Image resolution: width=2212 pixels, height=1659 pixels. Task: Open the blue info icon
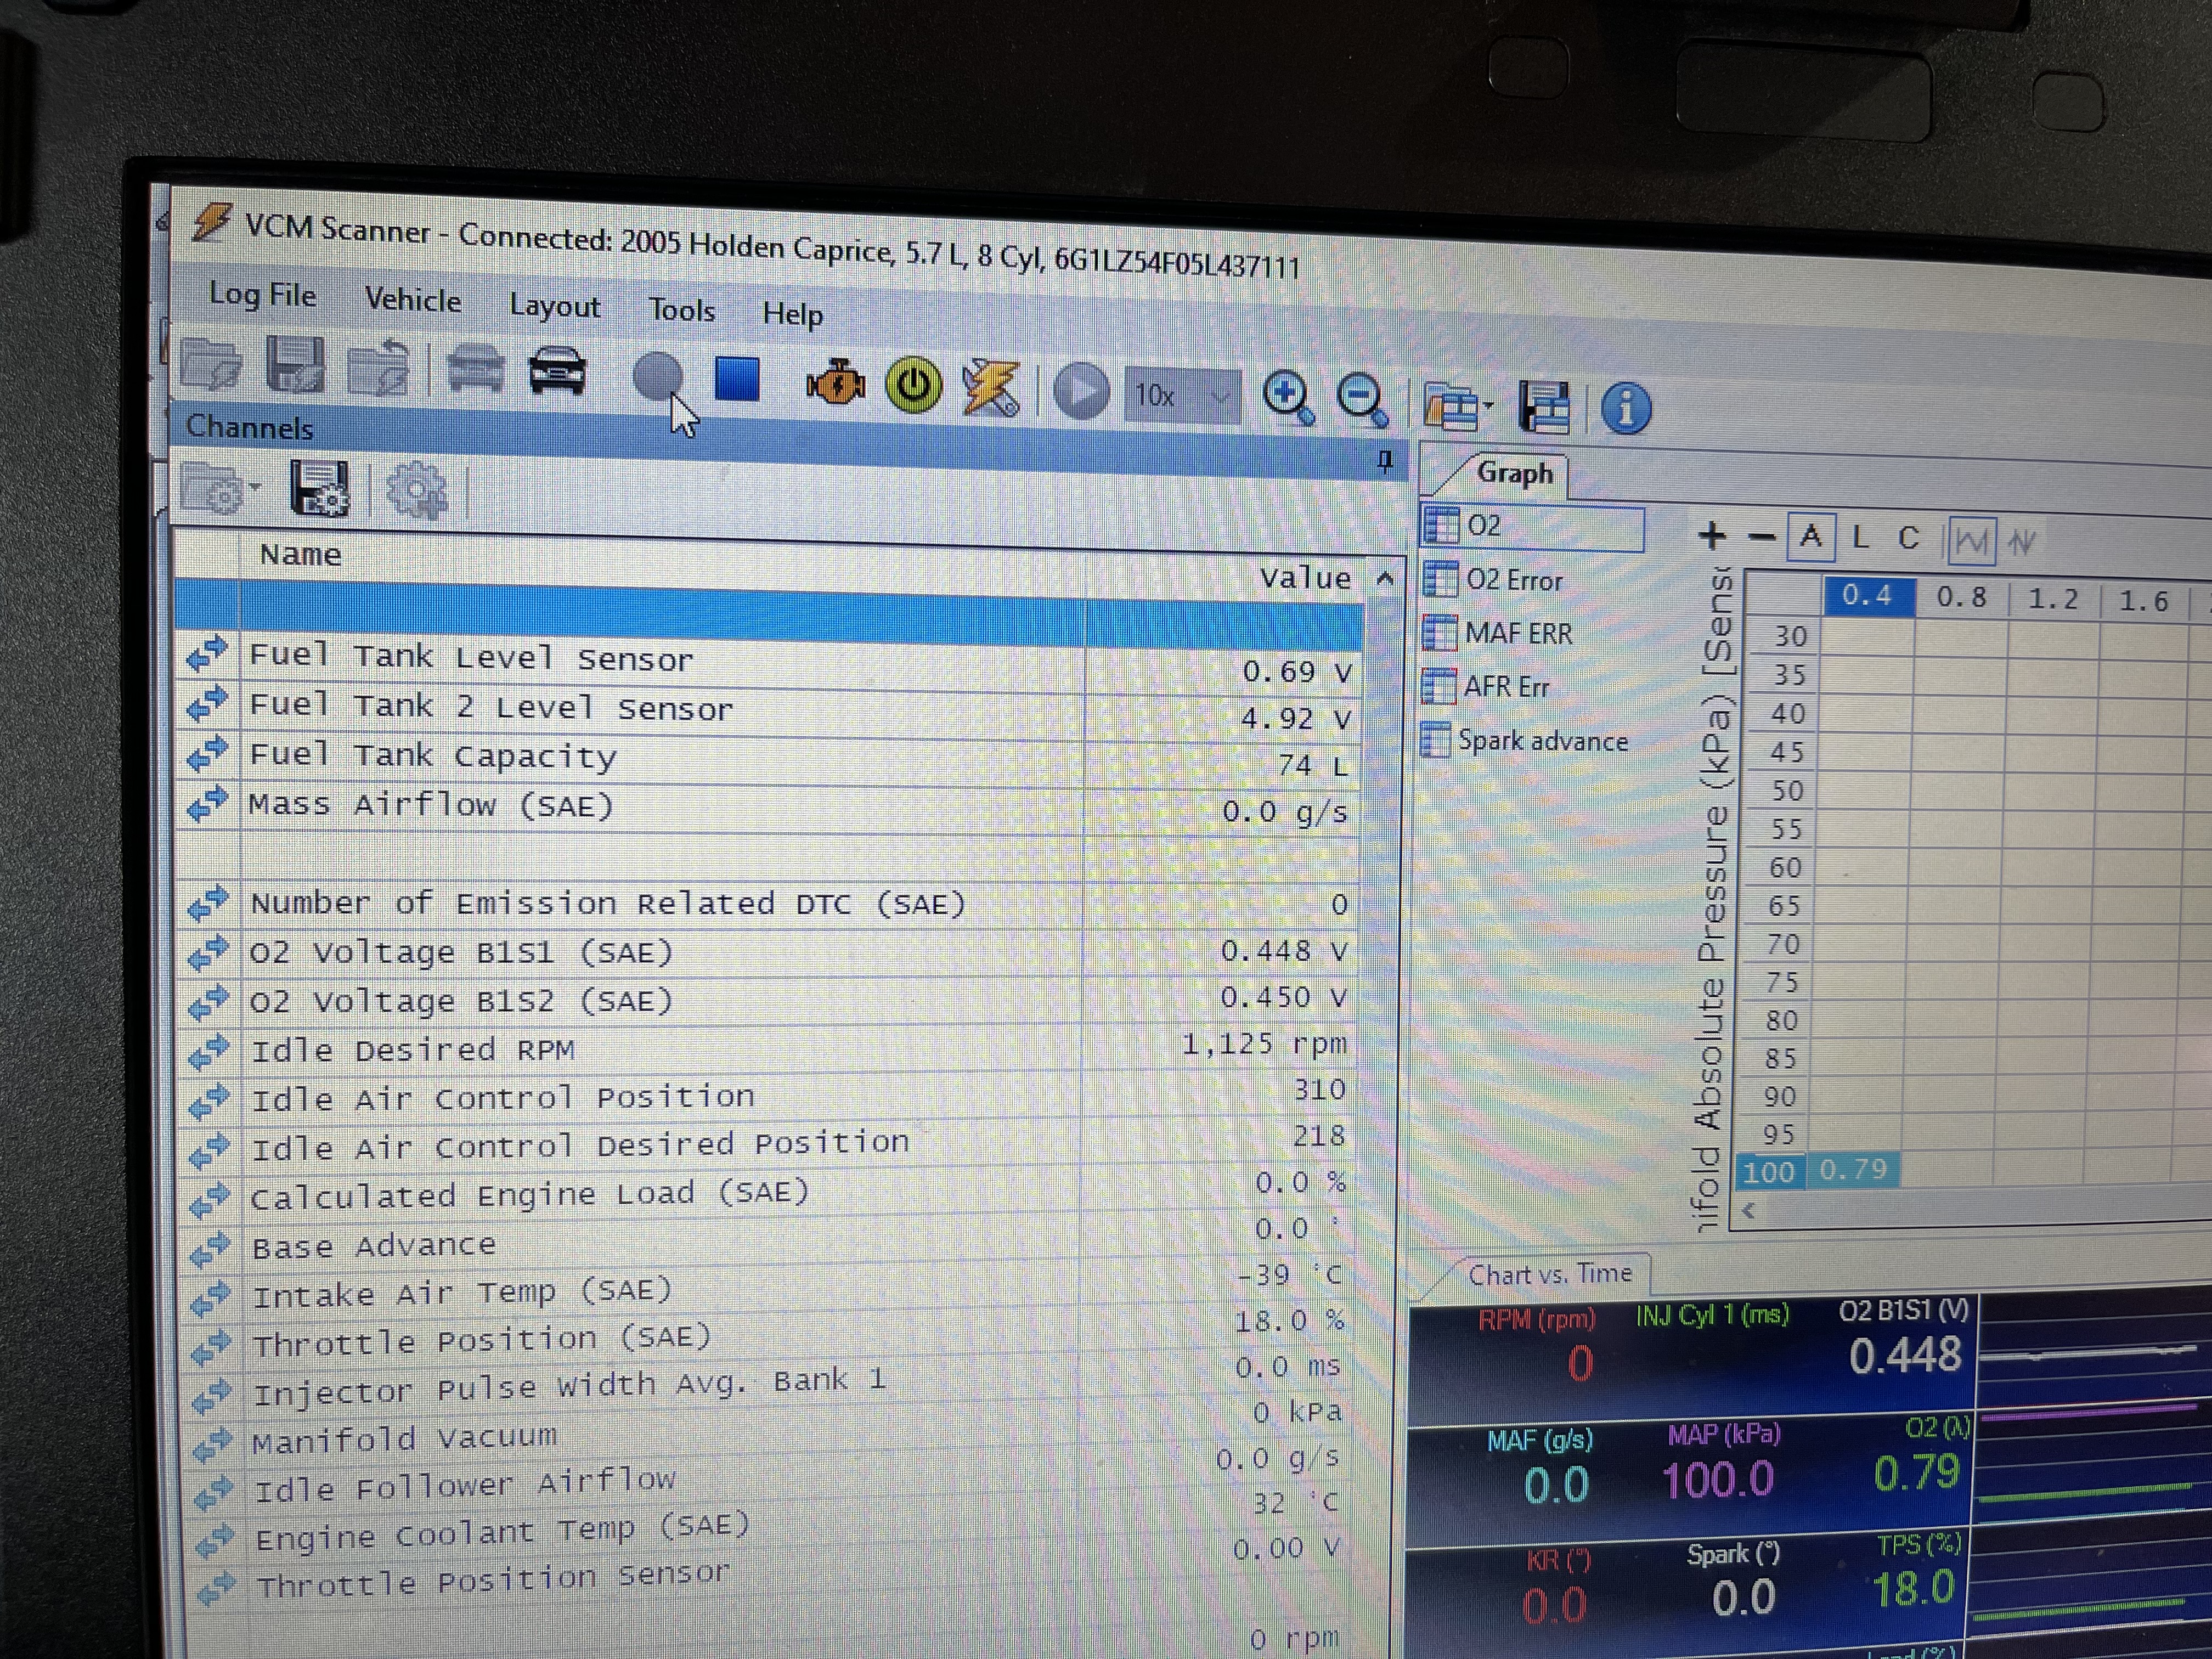(x=1626, y=409)
